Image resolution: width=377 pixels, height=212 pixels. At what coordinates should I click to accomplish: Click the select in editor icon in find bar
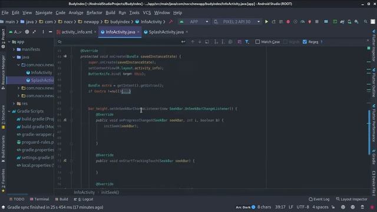207,42
